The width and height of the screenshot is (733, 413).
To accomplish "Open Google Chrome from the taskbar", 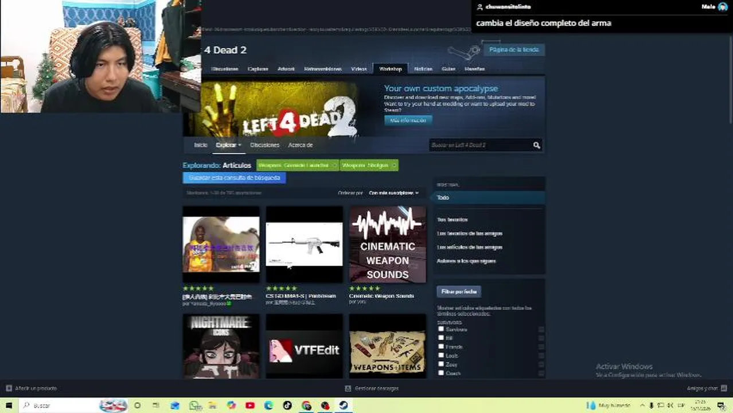I will [x=306, y=406].
